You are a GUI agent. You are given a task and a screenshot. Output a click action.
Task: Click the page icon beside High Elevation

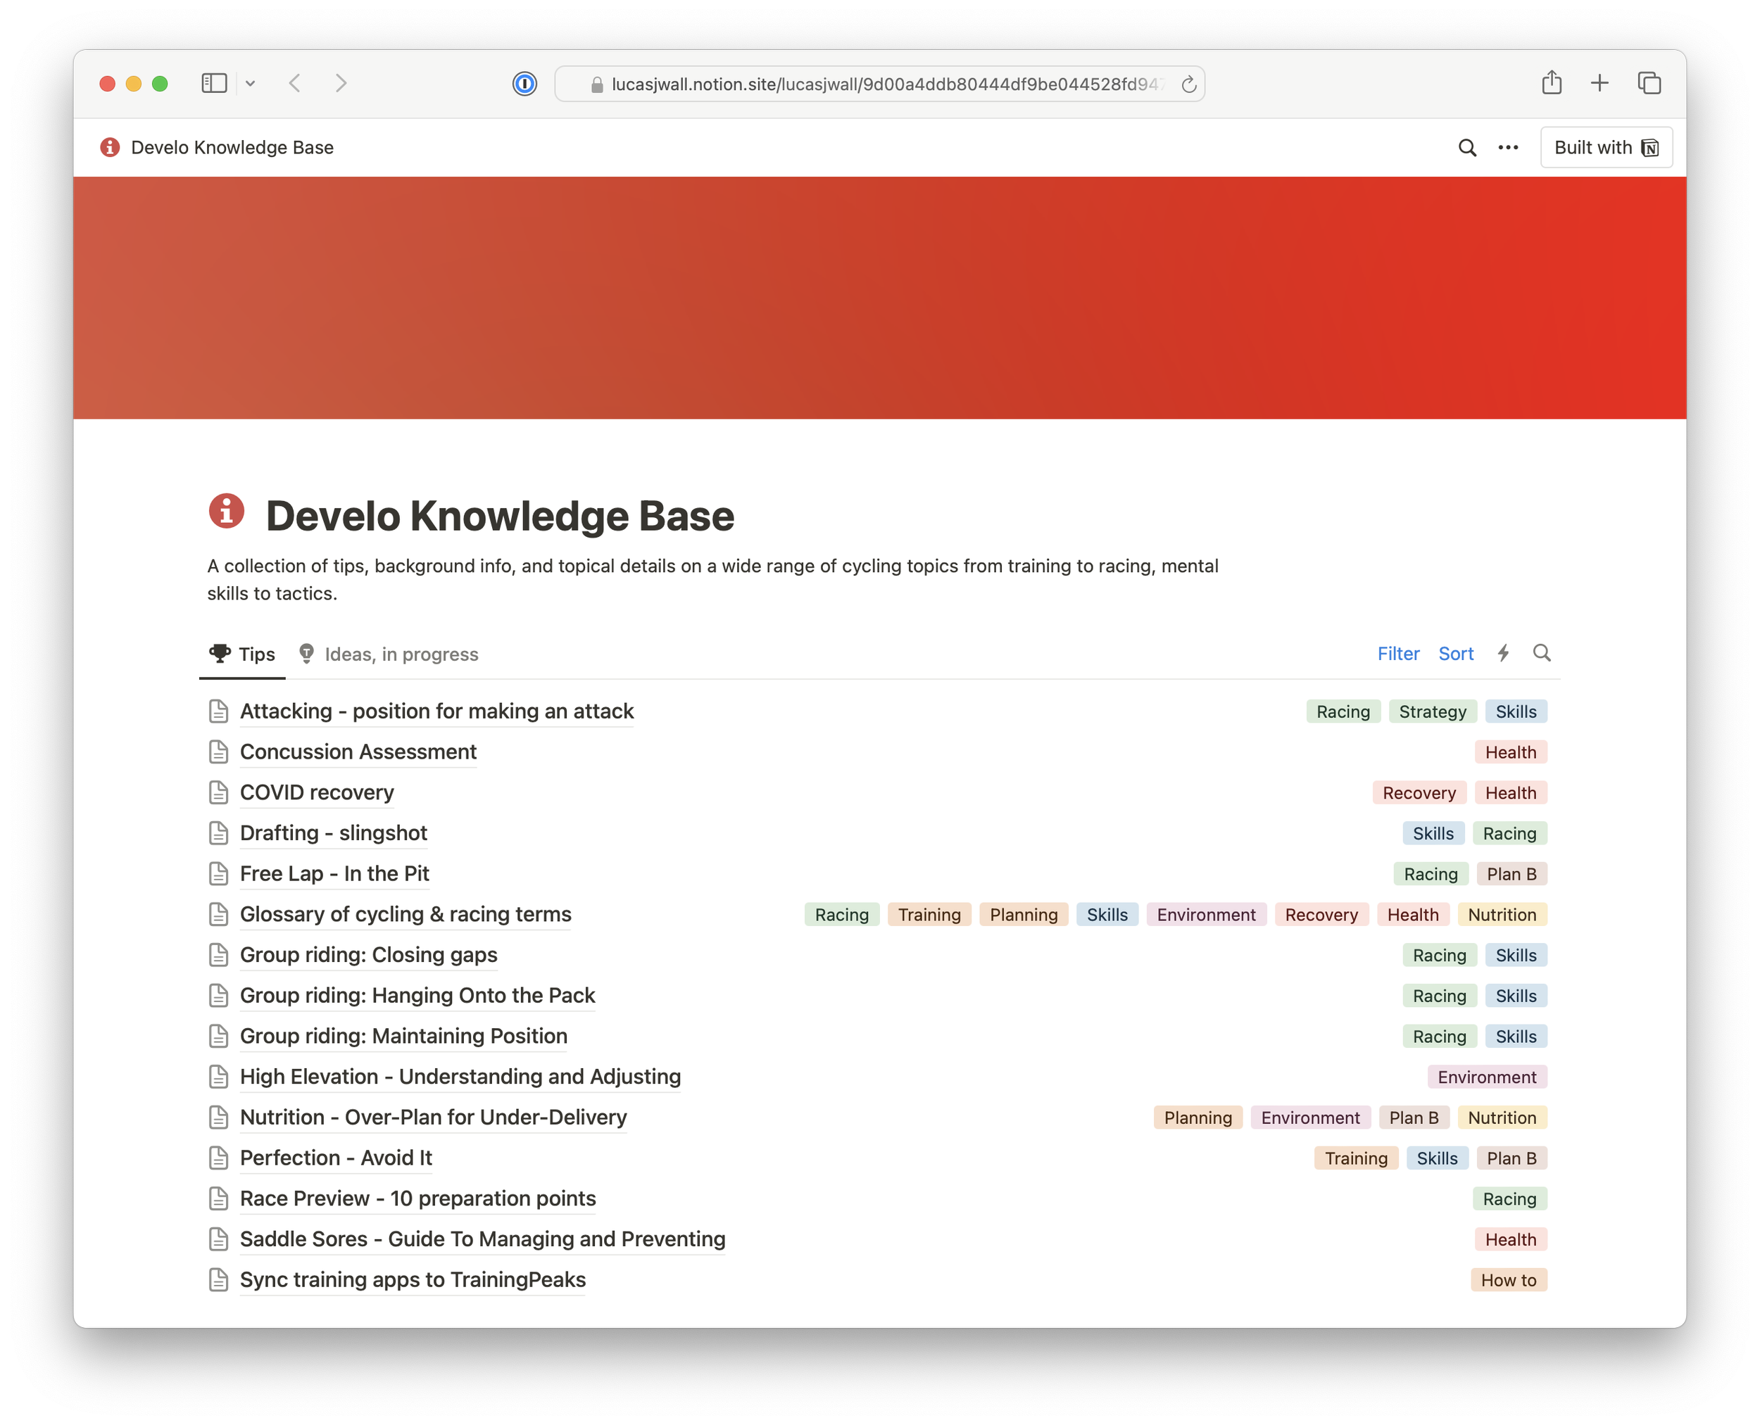[x=218, y=1078]
